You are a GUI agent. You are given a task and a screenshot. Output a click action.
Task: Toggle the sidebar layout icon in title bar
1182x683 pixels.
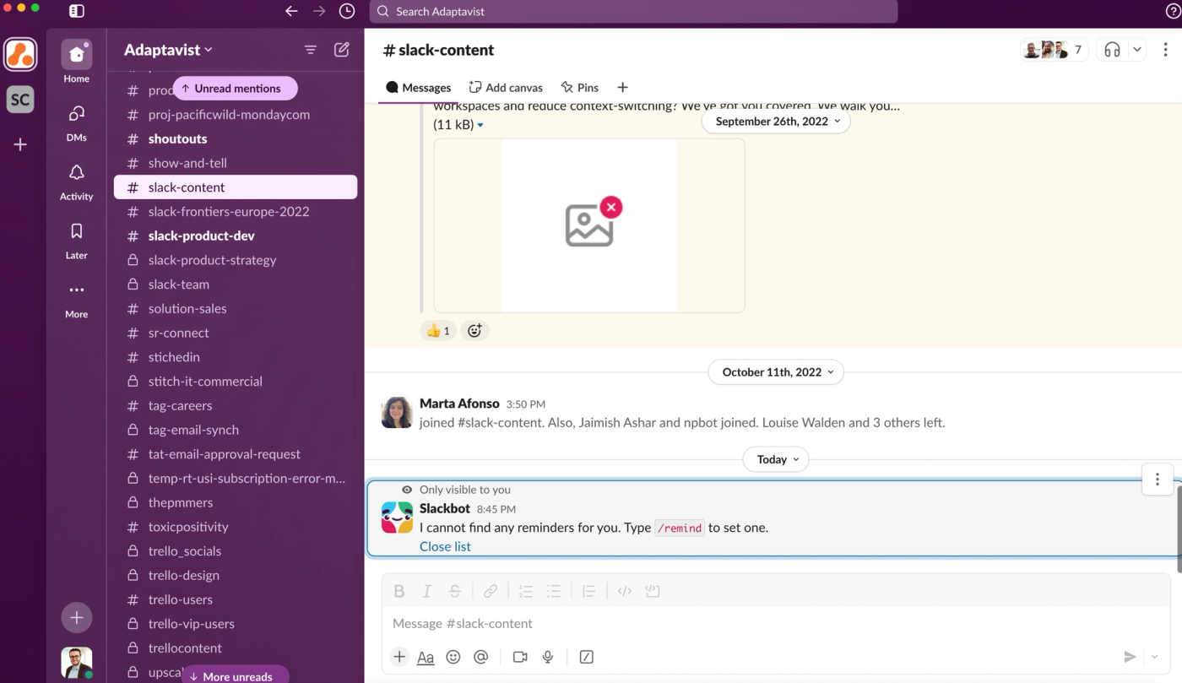point(76,11)
